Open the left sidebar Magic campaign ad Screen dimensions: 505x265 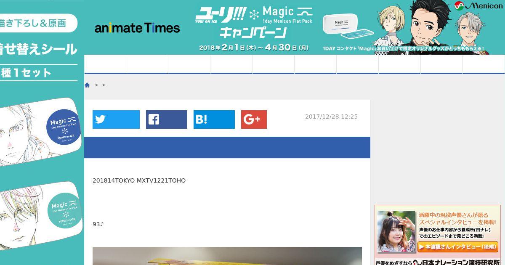[x=42, y=132]
